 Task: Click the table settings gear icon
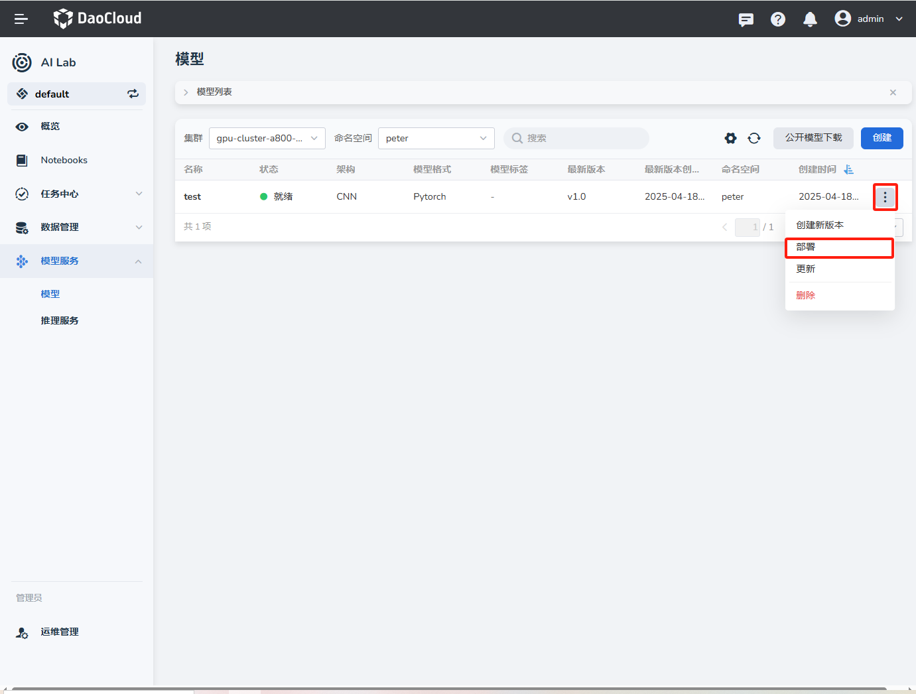pos(730,138)
